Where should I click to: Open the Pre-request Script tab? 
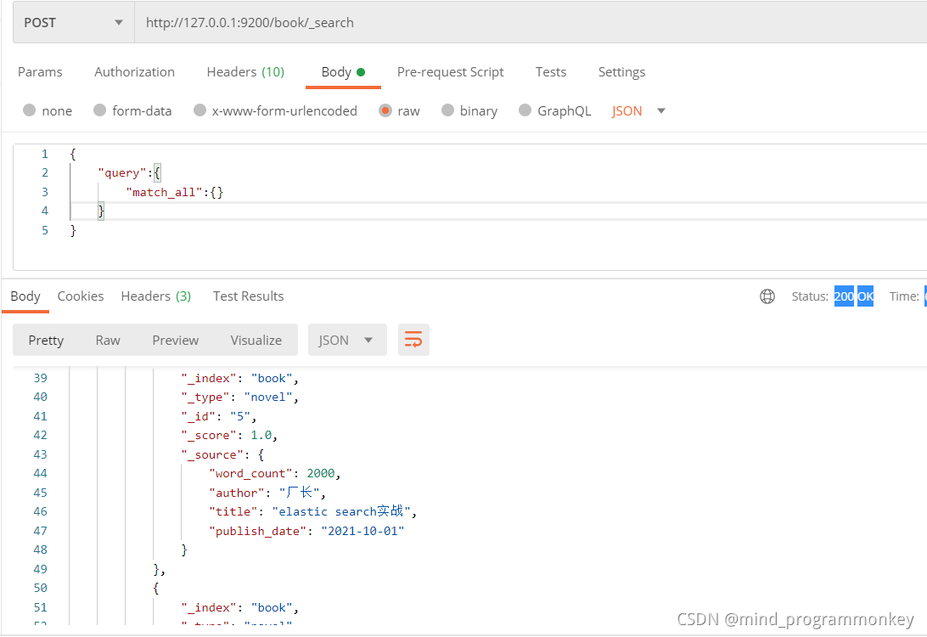coord(450,71)
